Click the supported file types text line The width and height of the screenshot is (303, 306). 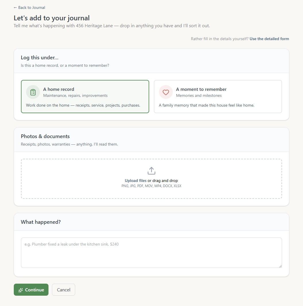point(151,186)
